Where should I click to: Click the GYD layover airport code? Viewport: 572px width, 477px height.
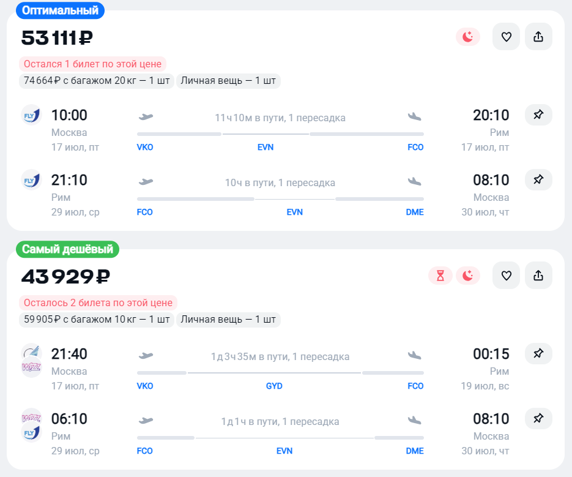point(274,386)
